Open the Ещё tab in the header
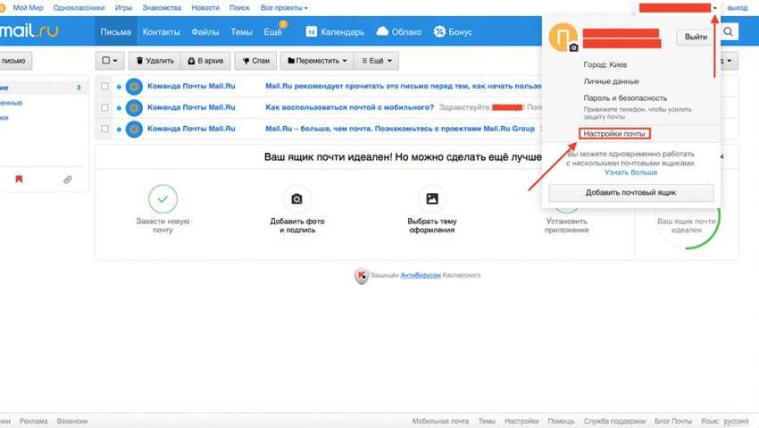 272,31
